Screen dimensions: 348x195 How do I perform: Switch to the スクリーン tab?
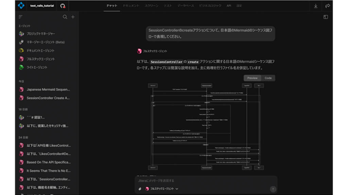tap(152, 6)
